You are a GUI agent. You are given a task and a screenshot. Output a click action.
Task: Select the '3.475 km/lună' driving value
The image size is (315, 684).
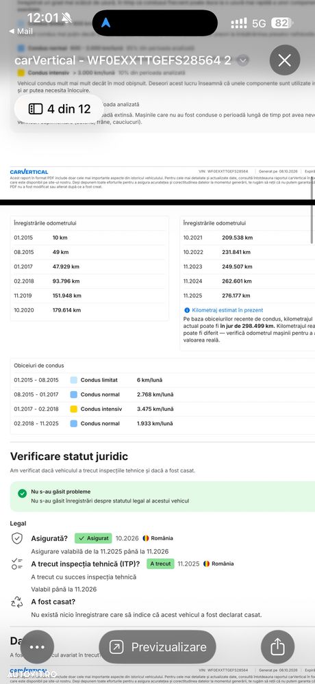pos(155,409)
